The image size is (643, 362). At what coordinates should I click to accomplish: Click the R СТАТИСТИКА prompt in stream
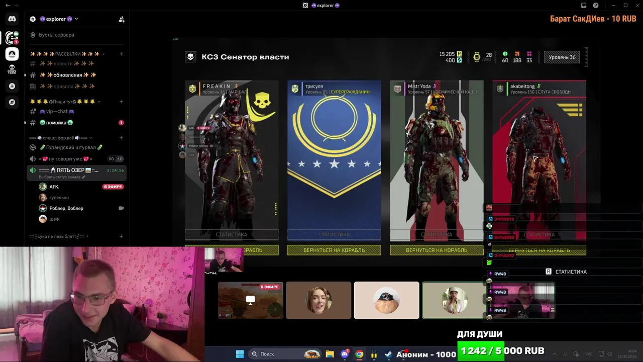point(566,271)
